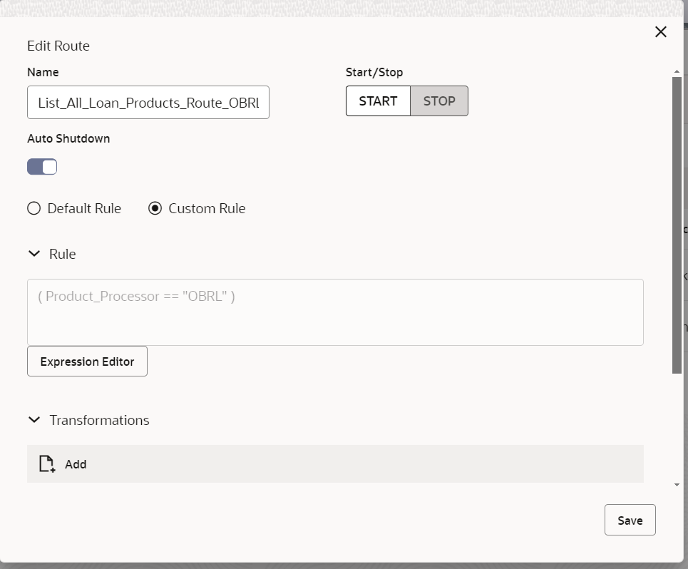This screenshot has width=688, height=569.
Task: Click scrollbar track beneath the thumb
Action: (677, 427)
